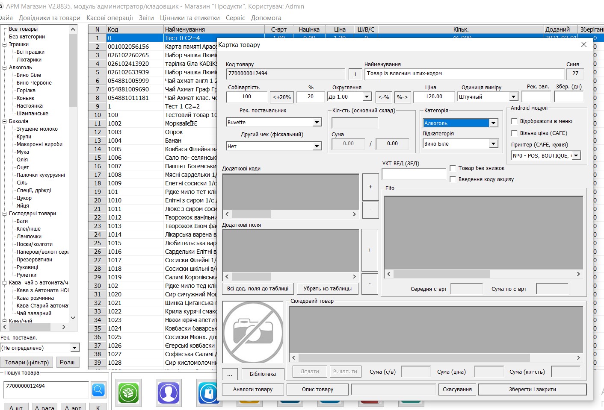Select table row with code 026102260265
Screen dimensions: 604x410
click(x=153, y=55)
